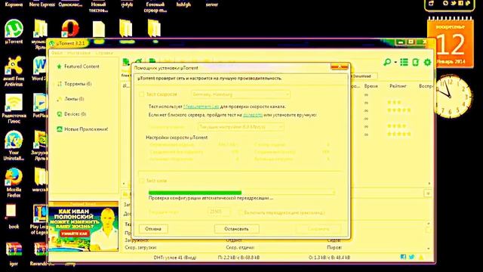The height and width of the screenshot is (272, 483).
Task: Click the ad banner about Иван Полонский
Action: coord(84,229)
